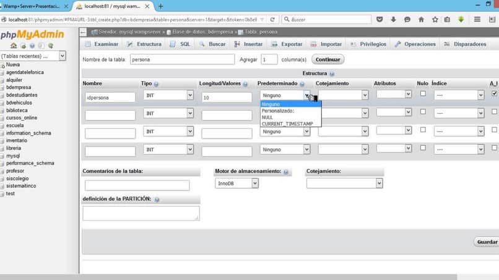Reload page with browser refresh icon
Viewport: 499px width, 280px height.
click(272, 19)
